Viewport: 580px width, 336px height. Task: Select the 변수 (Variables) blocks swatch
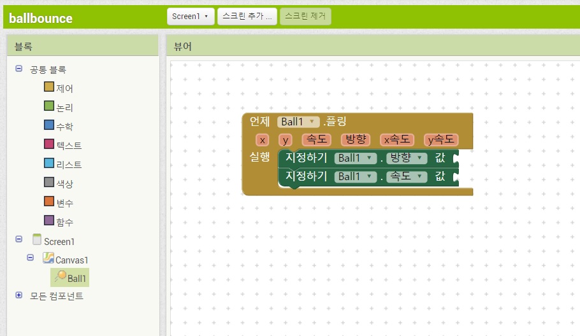[x=49, y=201]
